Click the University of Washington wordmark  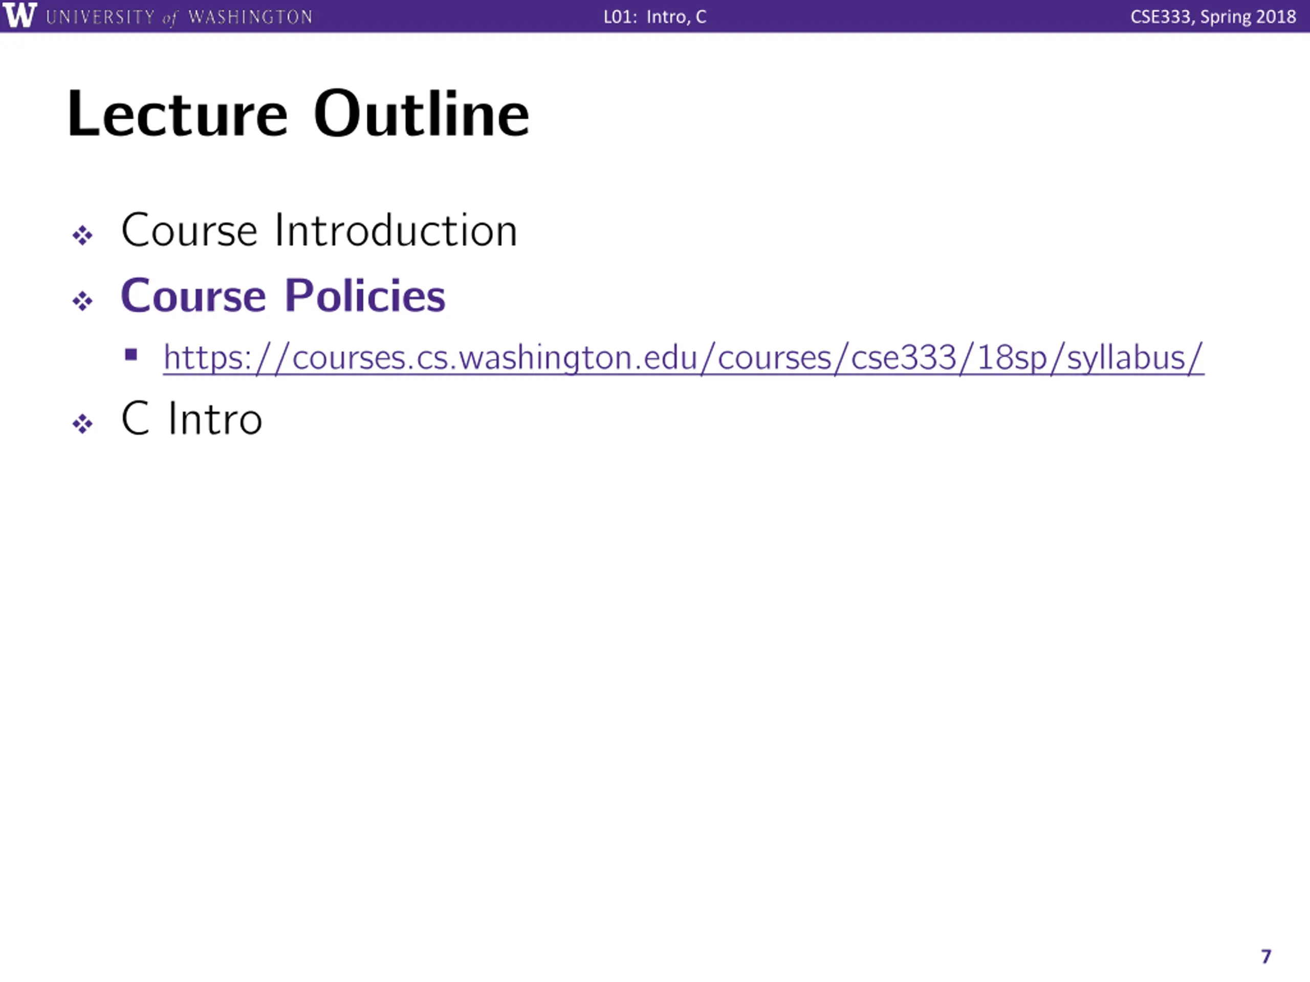179,17
